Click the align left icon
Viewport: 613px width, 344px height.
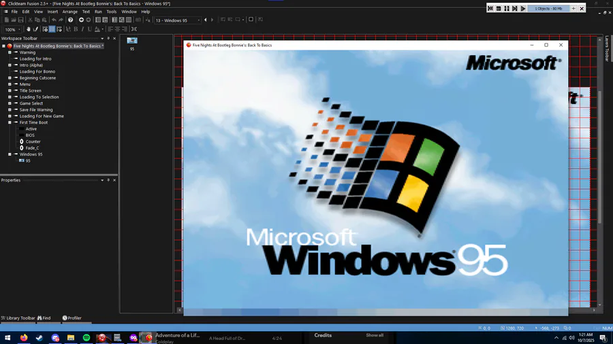tap(110, 29)
